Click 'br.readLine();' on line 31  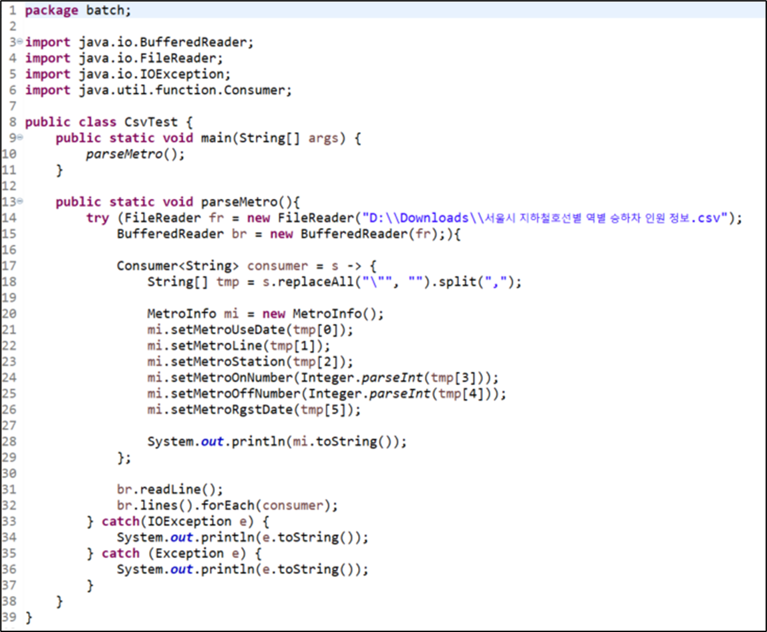(x=170, y=490)
